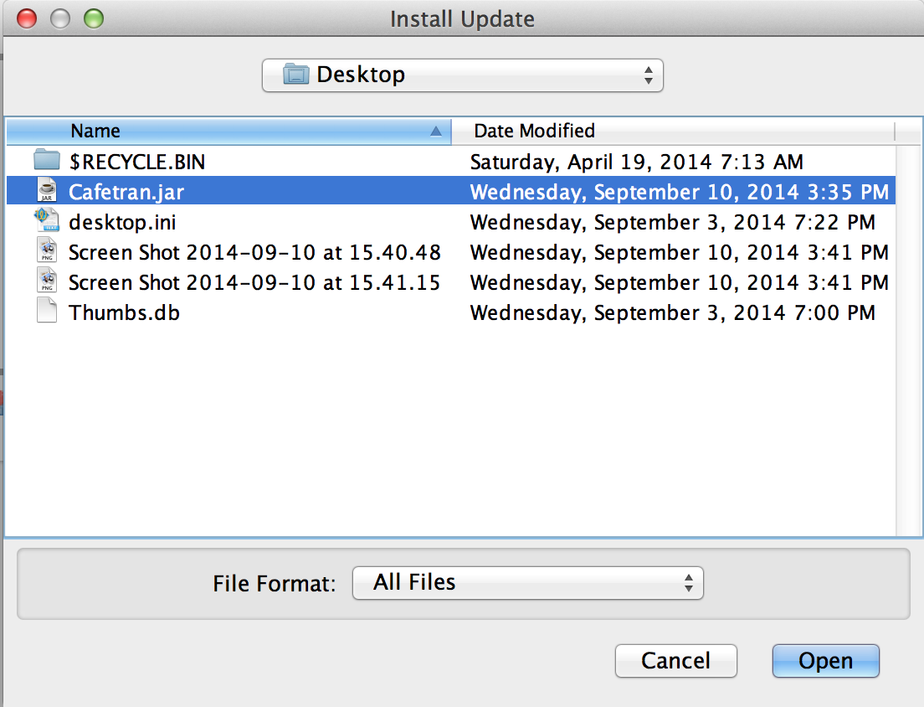Select Screen Shot 2014-09-10 at 15.41.15

(x=254, y=283)
